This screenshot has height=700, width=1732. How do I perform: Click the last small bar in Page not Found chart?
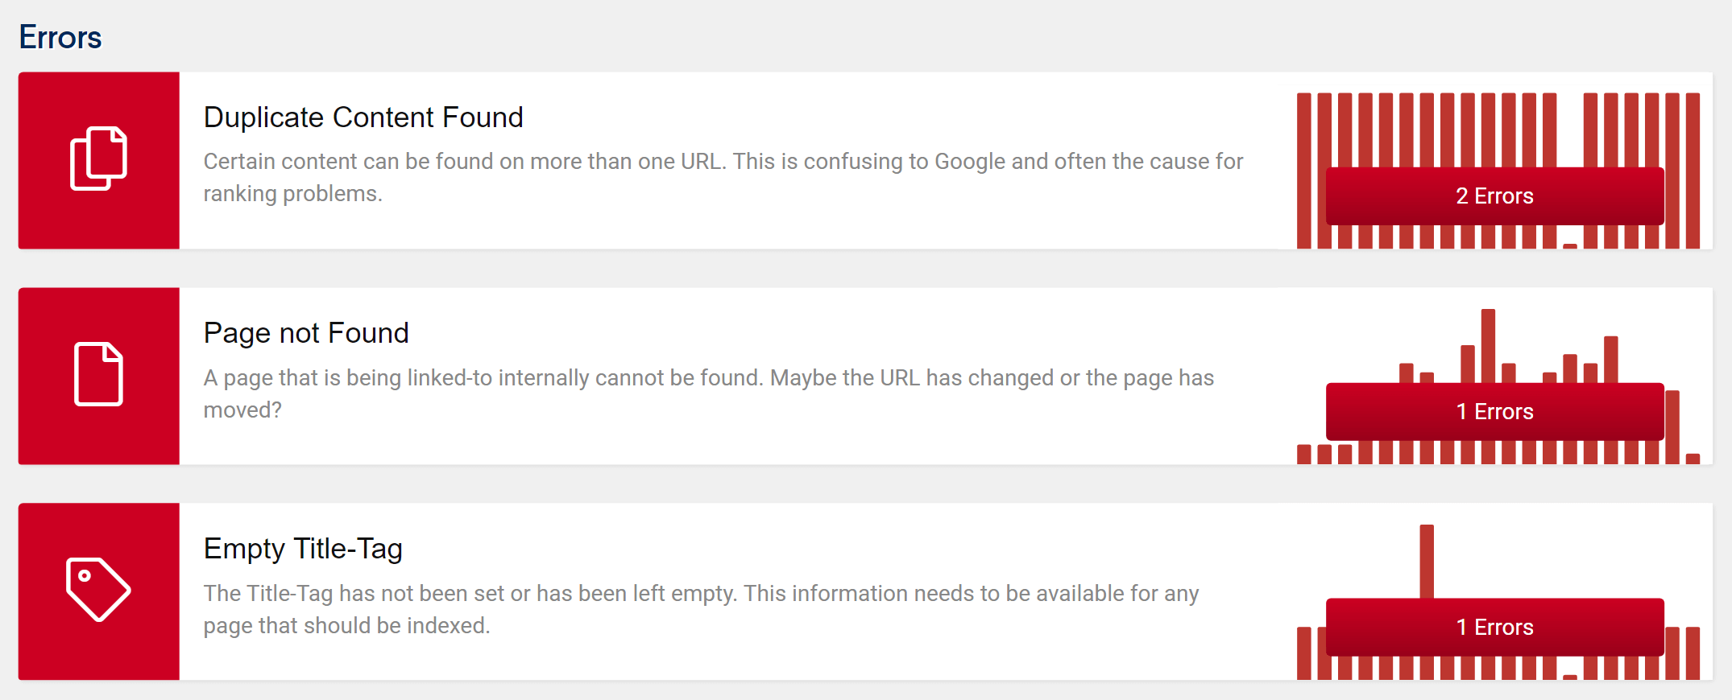(1693, 459)
